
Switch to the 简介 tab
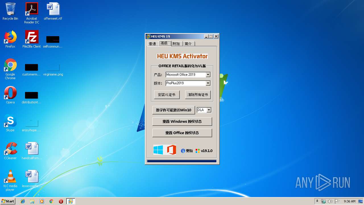click(x=189, y=44)
